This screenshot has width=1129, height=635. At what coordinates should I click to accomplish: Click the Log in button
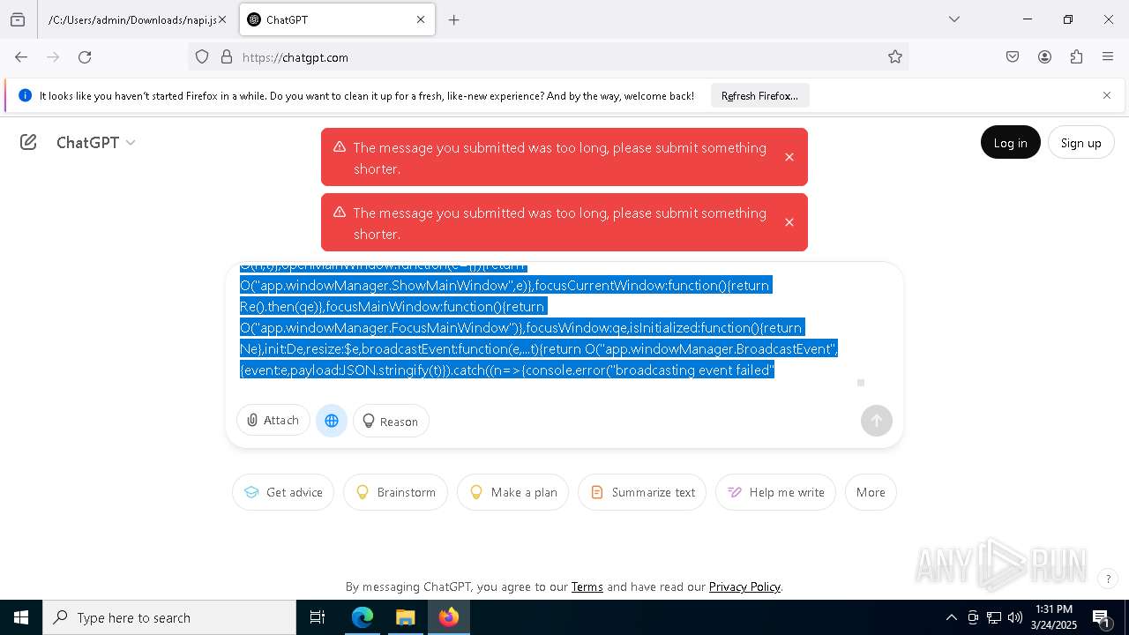[x=1010, y=143]
